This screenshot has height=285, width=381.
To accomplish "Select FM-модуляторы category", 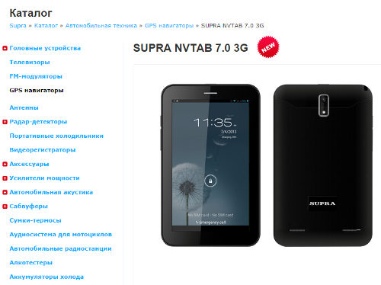I will [x=36, y=76].
